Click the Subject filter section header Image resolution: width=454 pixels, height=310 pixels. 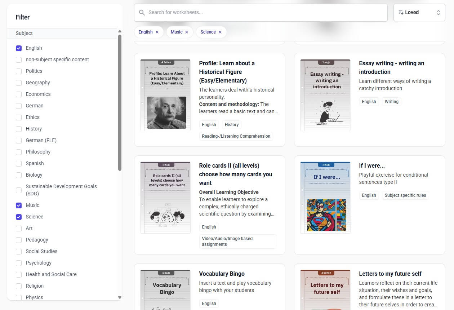pos(62,33)
